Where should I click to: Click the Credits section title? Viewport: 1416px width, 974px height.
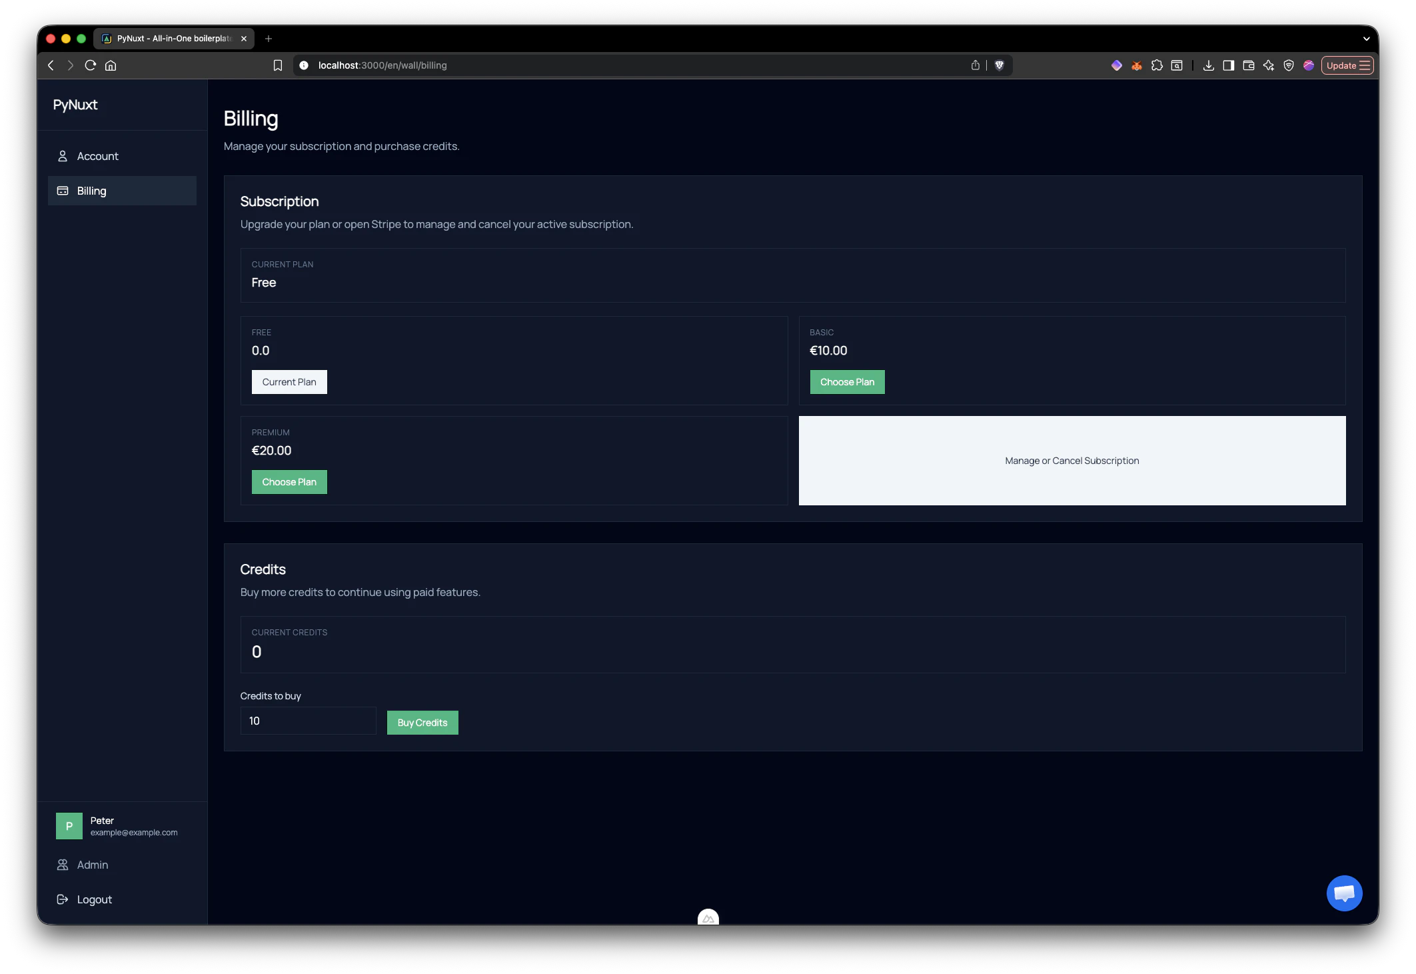click(263, 569)
